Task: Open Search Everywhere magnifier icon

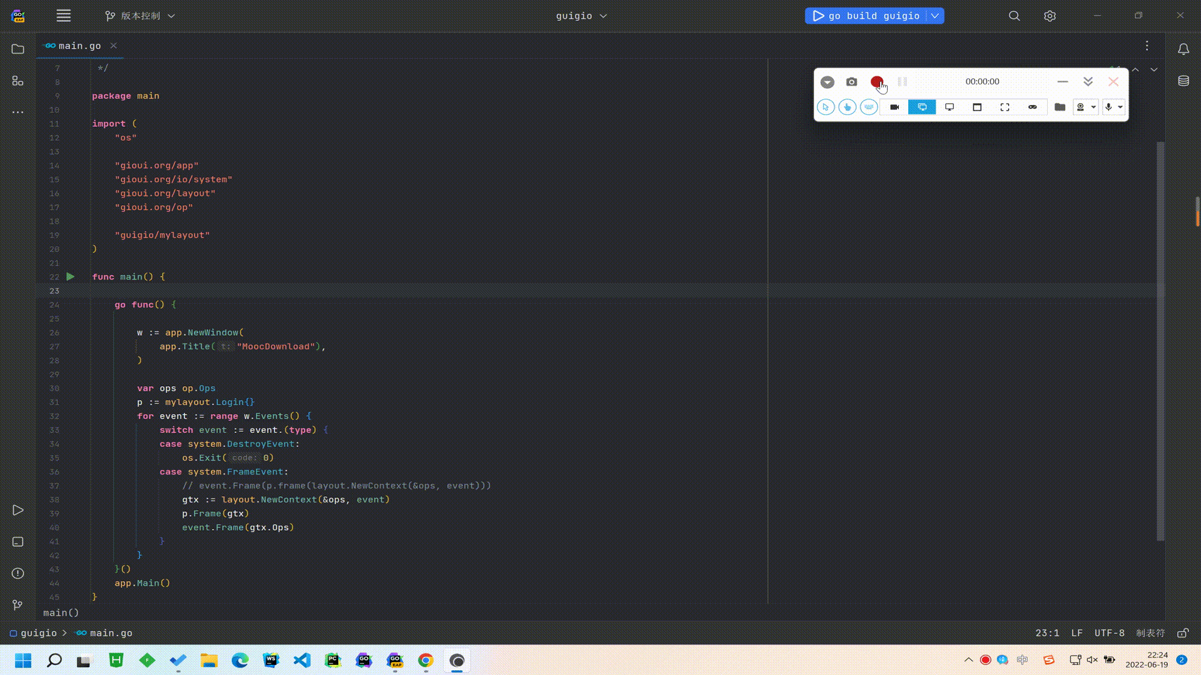Action: coord(1014,16)
